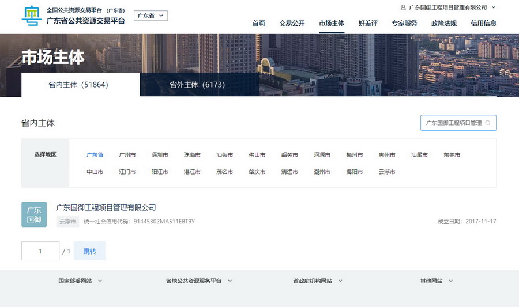Viewport: 519px width, 307px height.
Task: Focus the page number input box
Action: click(x=40, y=251)
